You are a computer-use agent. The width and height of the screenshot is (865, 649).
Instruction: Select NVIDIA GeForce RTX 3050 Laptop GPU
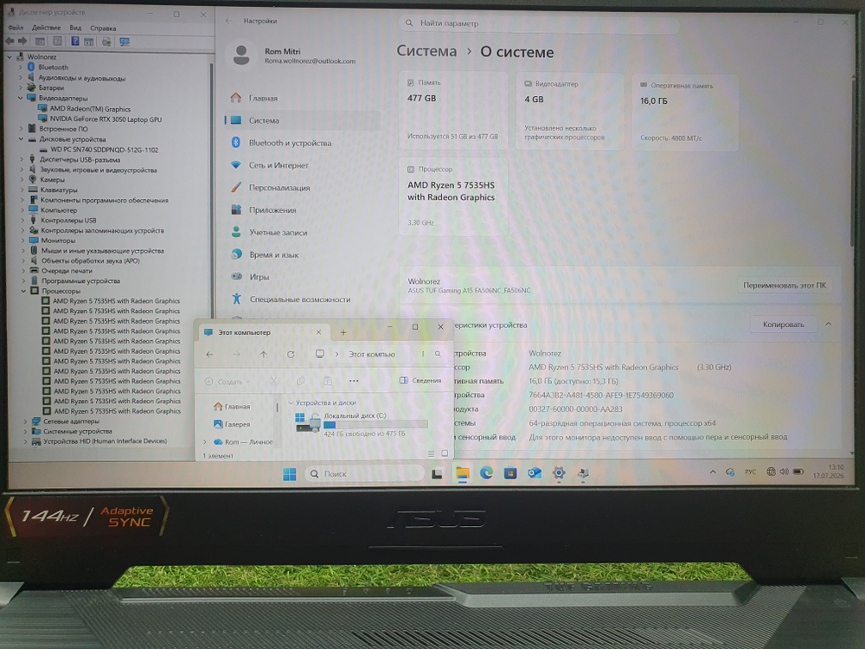(x=106, y=119)
